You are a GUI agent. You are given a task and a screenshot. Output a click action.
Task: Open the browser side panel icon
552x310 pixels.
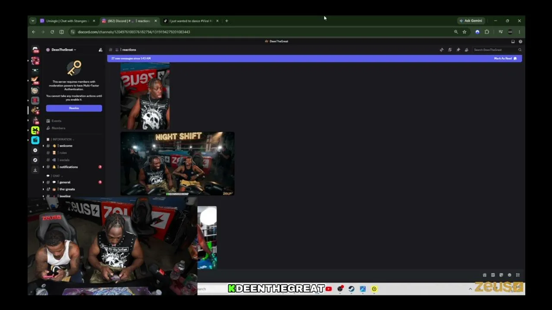(62, 32)
